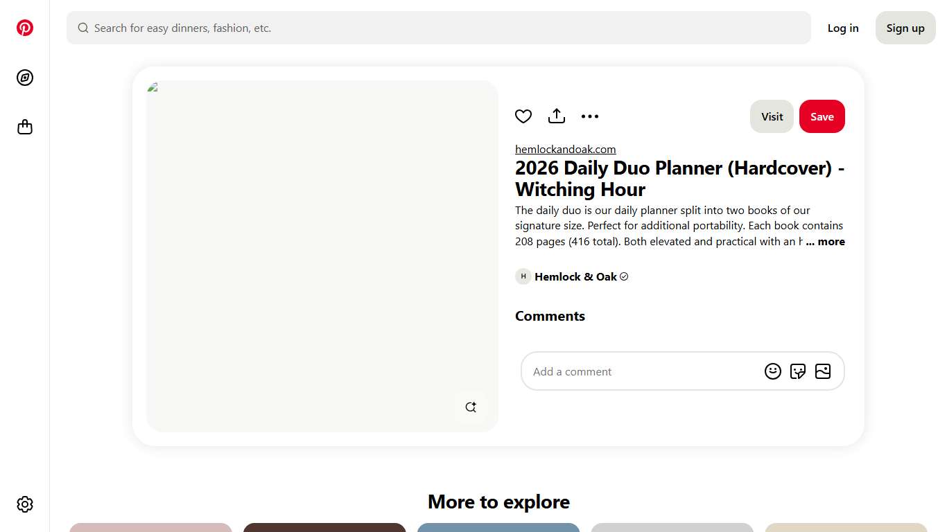947x532 pixels.
Task: Click the Log in button
Action: (x=843, y=28)
